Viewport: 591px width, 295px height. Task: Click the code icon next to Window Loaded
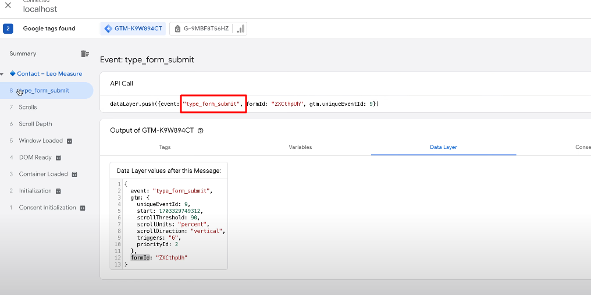[69, 141]
